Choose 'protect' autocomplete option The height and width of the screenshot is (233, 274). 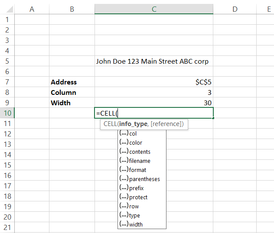[138, 197]
